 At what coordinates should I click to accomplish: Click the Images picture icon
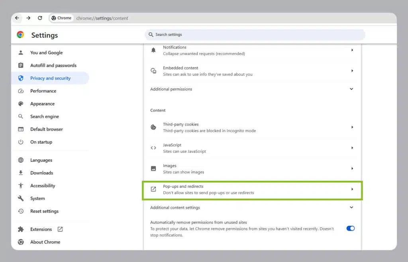point(153,168)
